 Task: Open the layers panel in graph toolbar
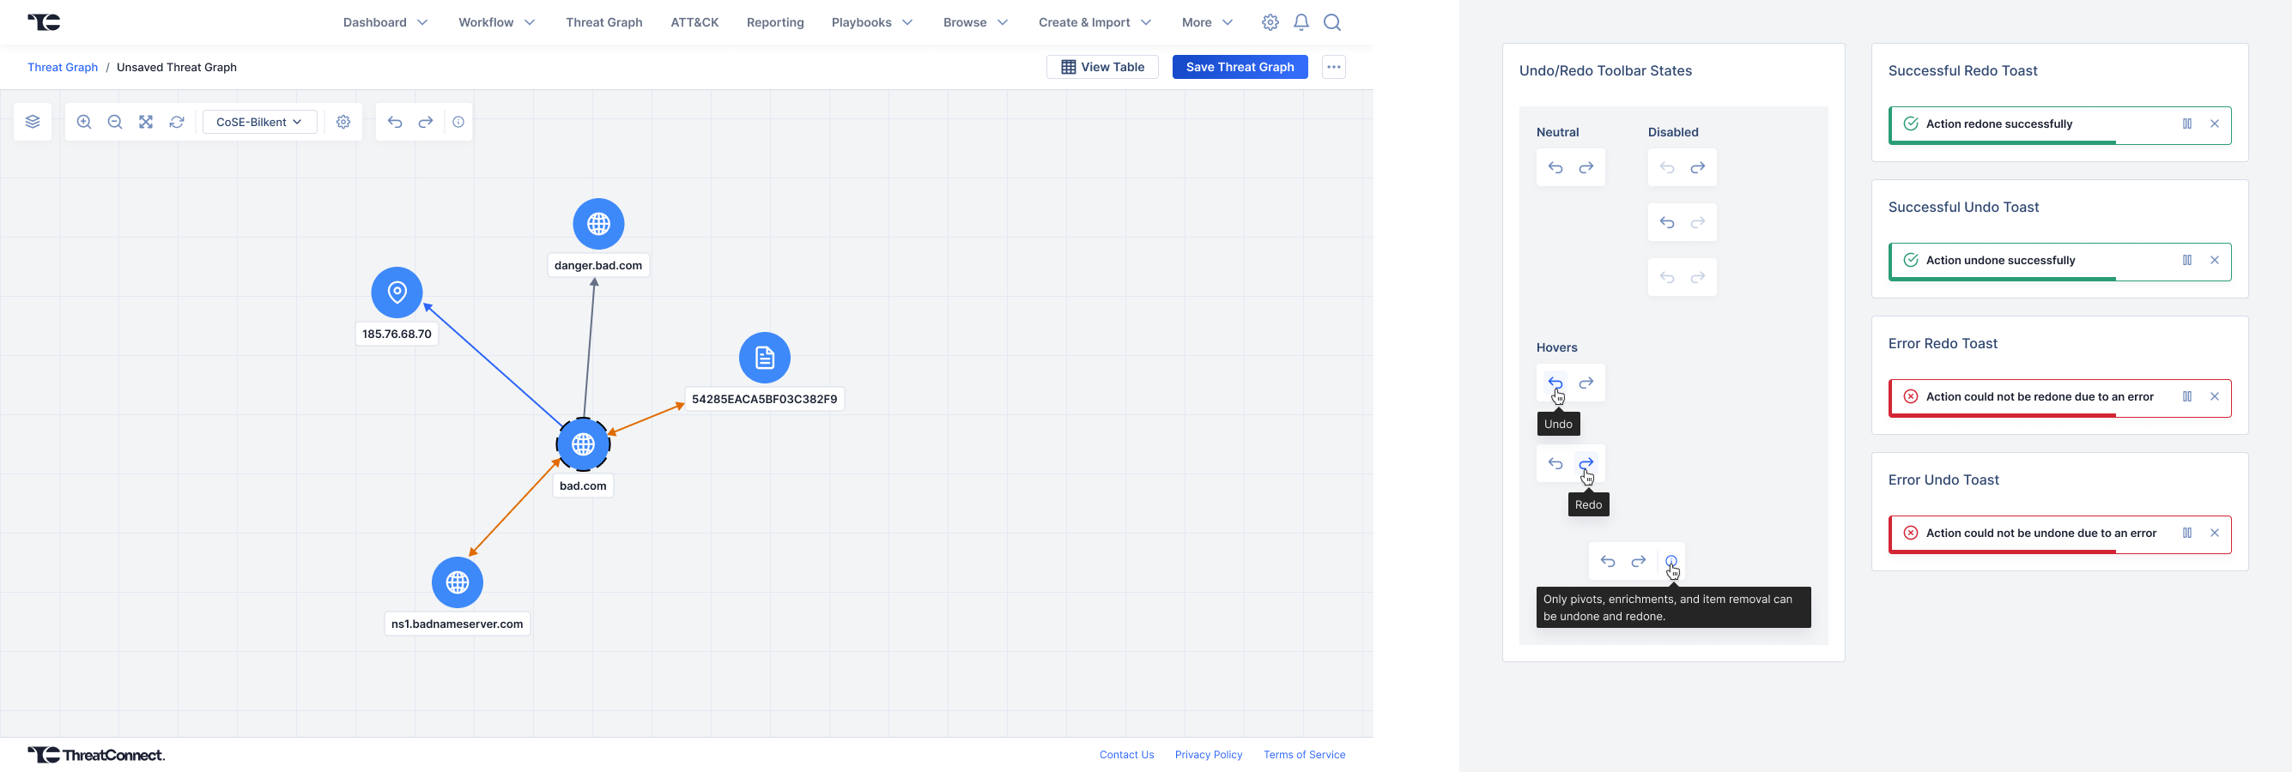pos(33,122)
